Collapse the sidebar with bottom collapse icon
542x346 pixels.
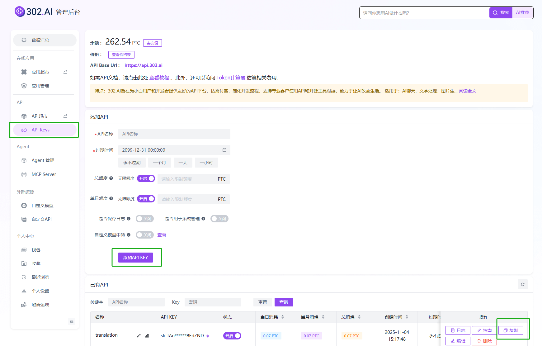coord(72,321)
